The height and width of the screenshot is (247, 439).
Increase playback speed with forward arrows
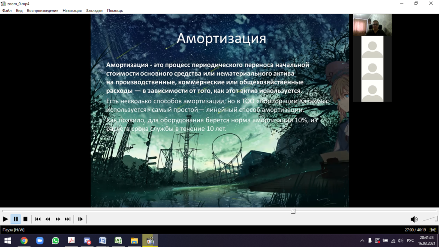click(58, 219)
